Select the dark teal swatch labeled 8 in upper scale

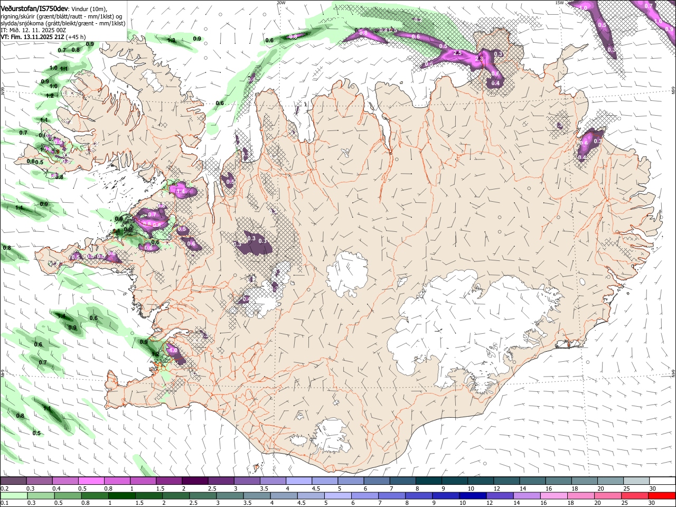pyautogui.click(x=428, y=481)
